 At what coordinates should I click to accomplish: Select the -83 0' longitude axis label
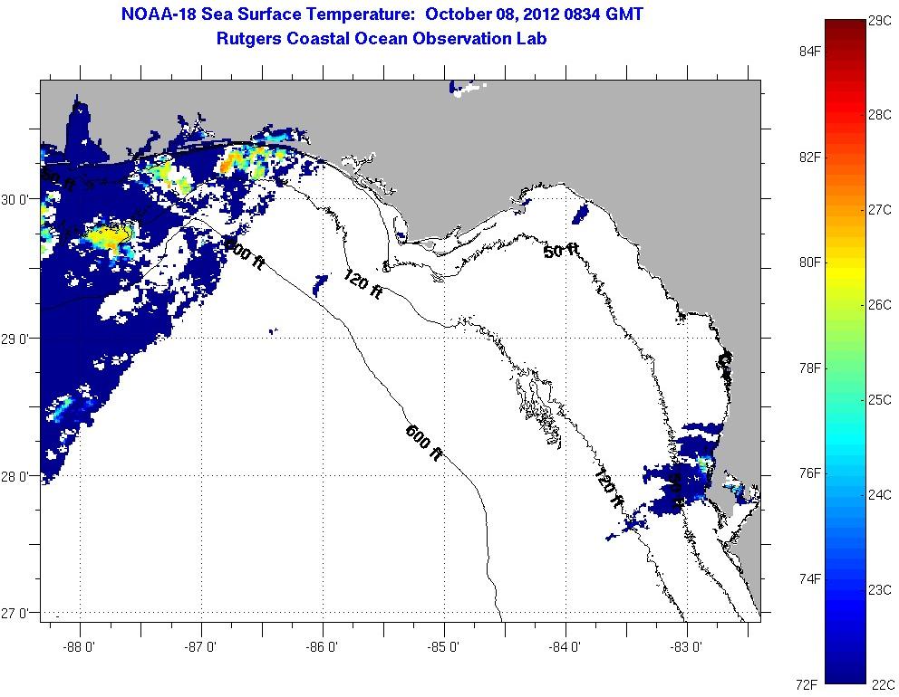click(688, 646)
